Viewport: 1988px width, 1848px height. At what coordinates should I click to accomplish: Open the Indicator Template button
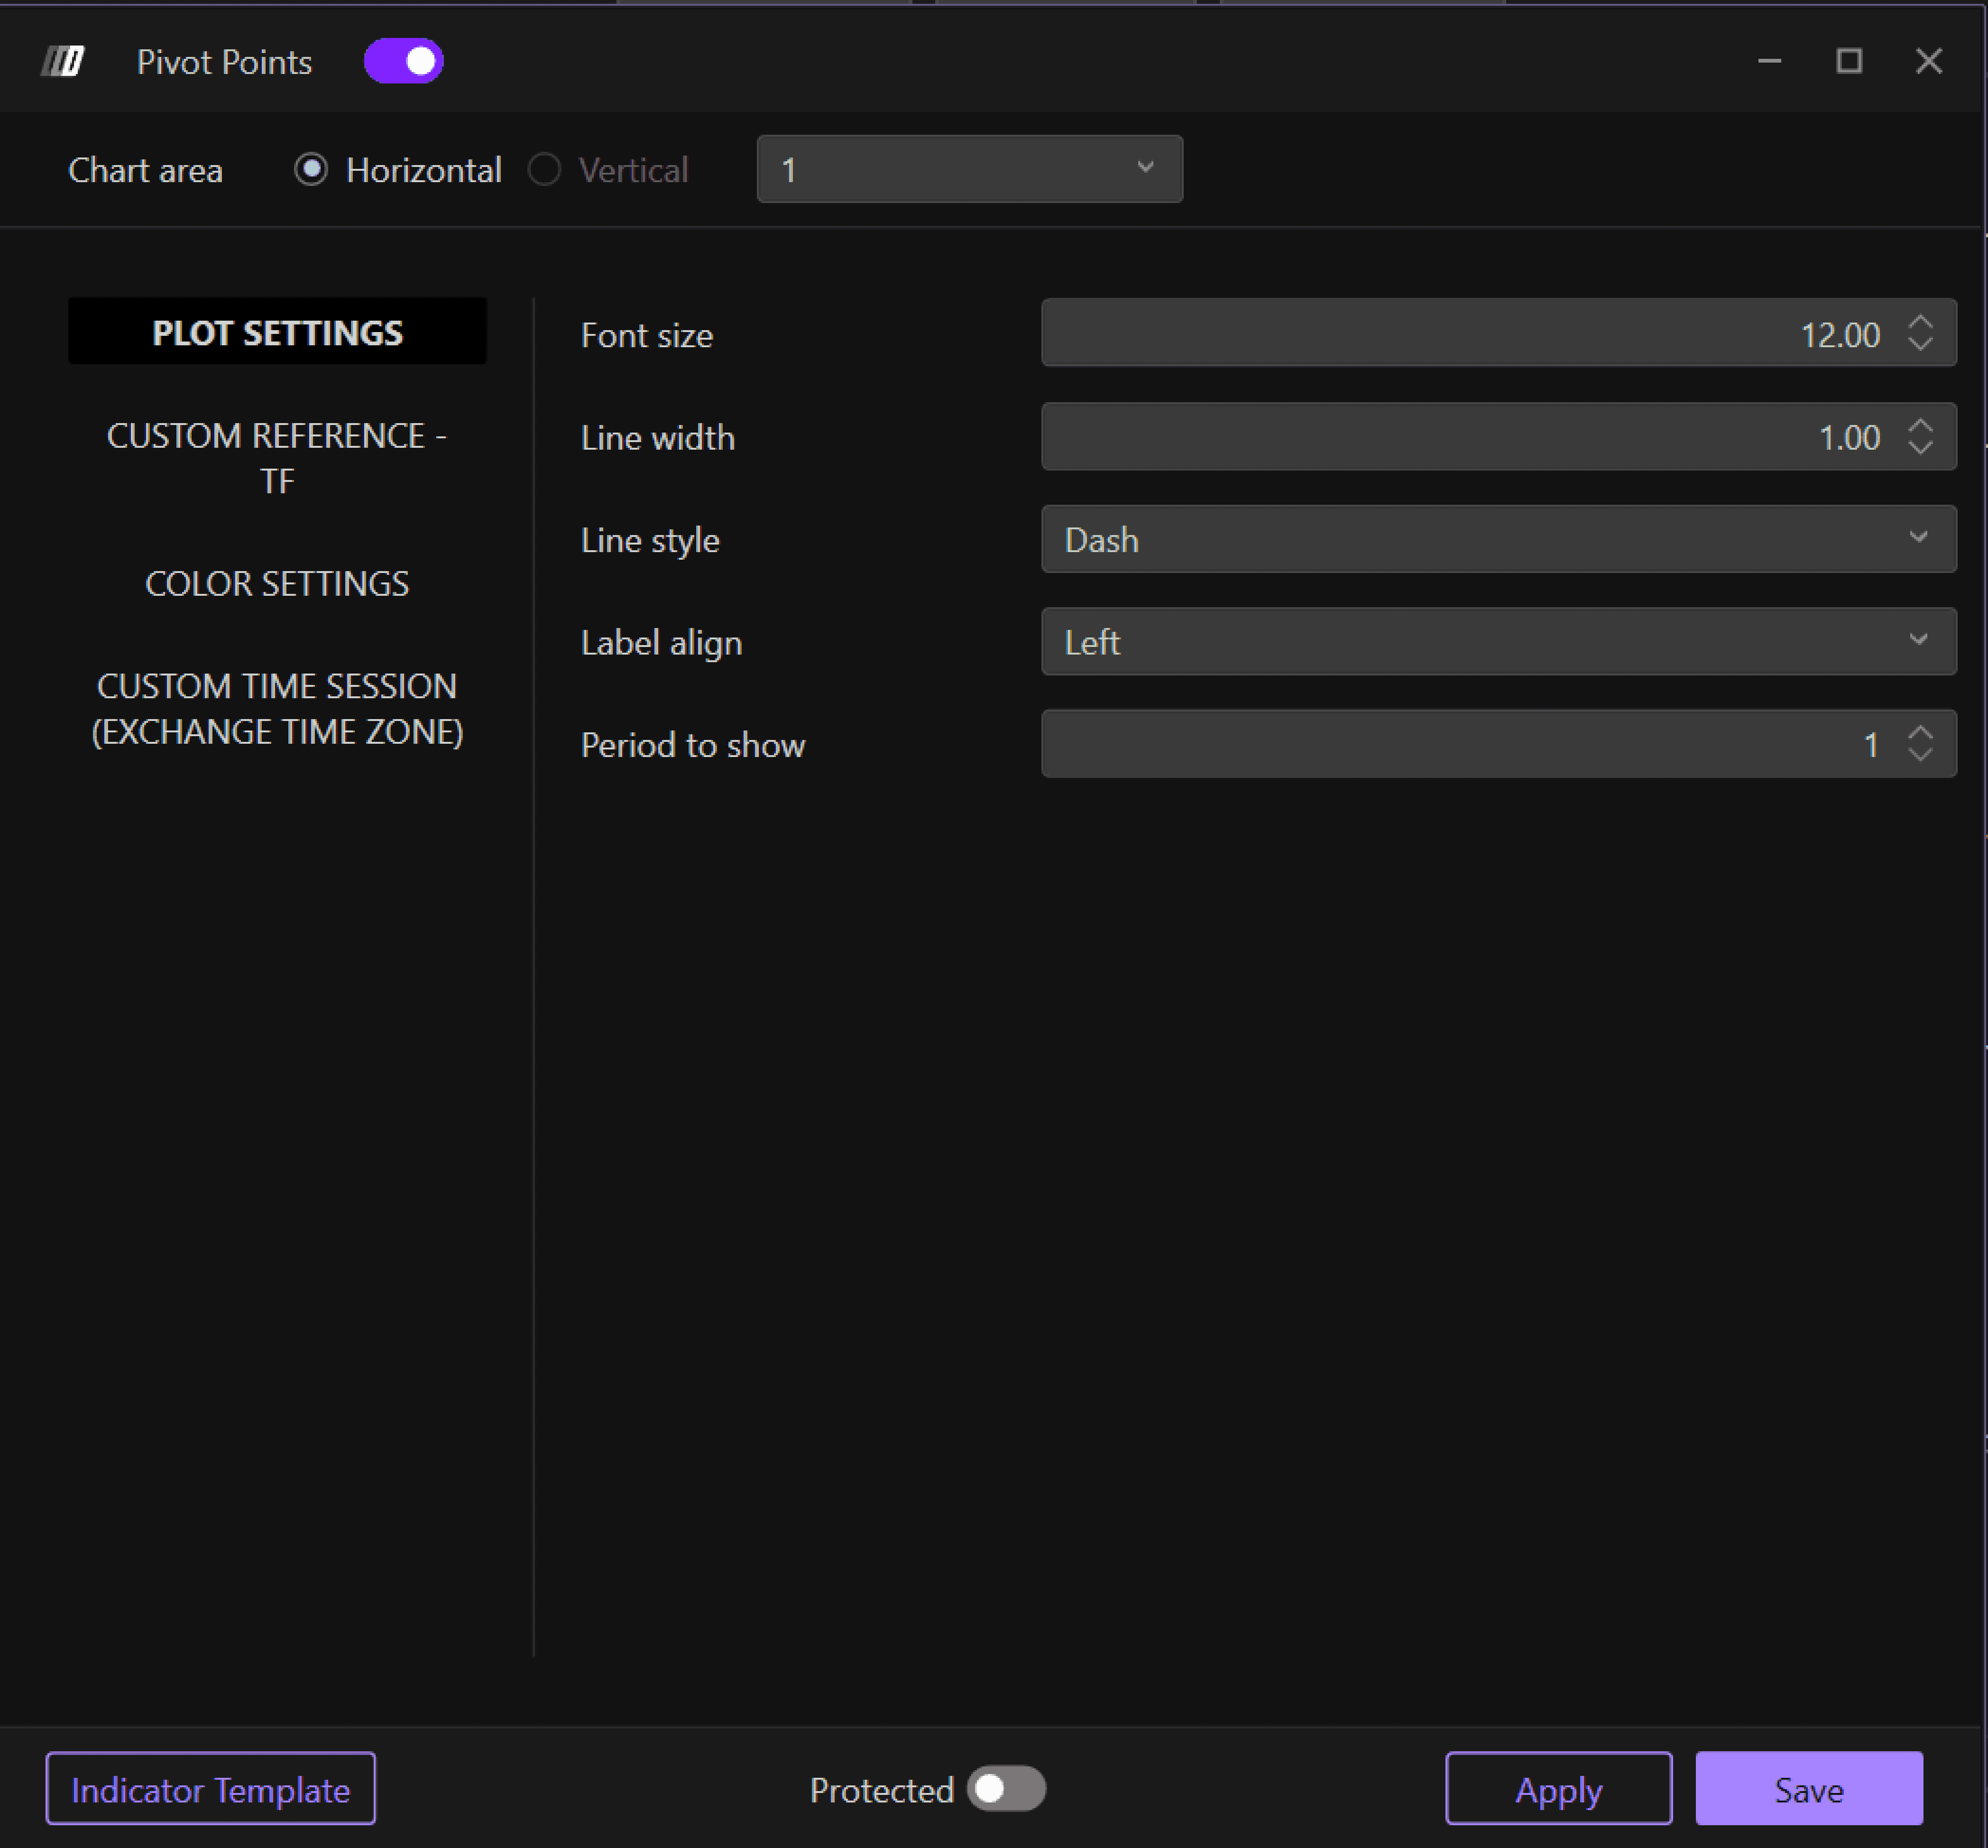point(210,1789)
